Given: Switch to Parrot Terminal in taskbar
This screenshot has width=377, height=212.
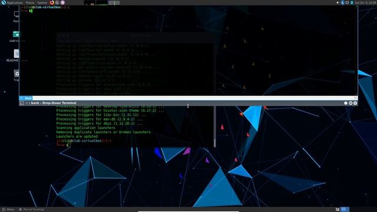Looking at the screenshot, I should coord(32,210).
